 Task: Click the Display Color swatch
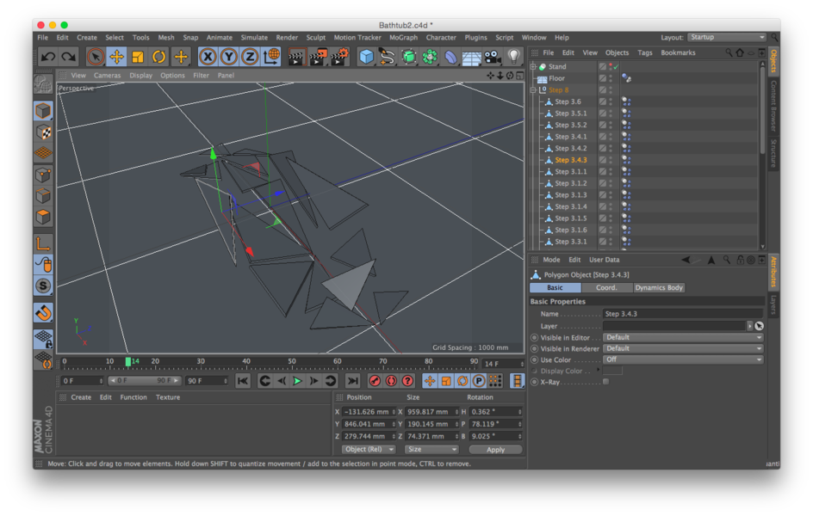coord(612,371)
